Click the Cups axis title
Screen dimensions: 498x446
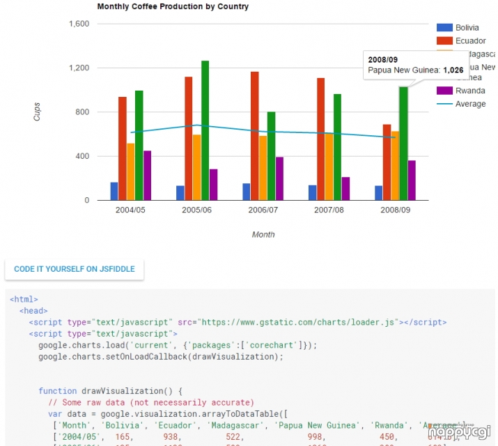click(x=37, y=111)
